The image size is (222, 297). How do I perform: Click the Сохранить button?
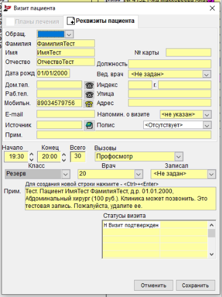195,286
